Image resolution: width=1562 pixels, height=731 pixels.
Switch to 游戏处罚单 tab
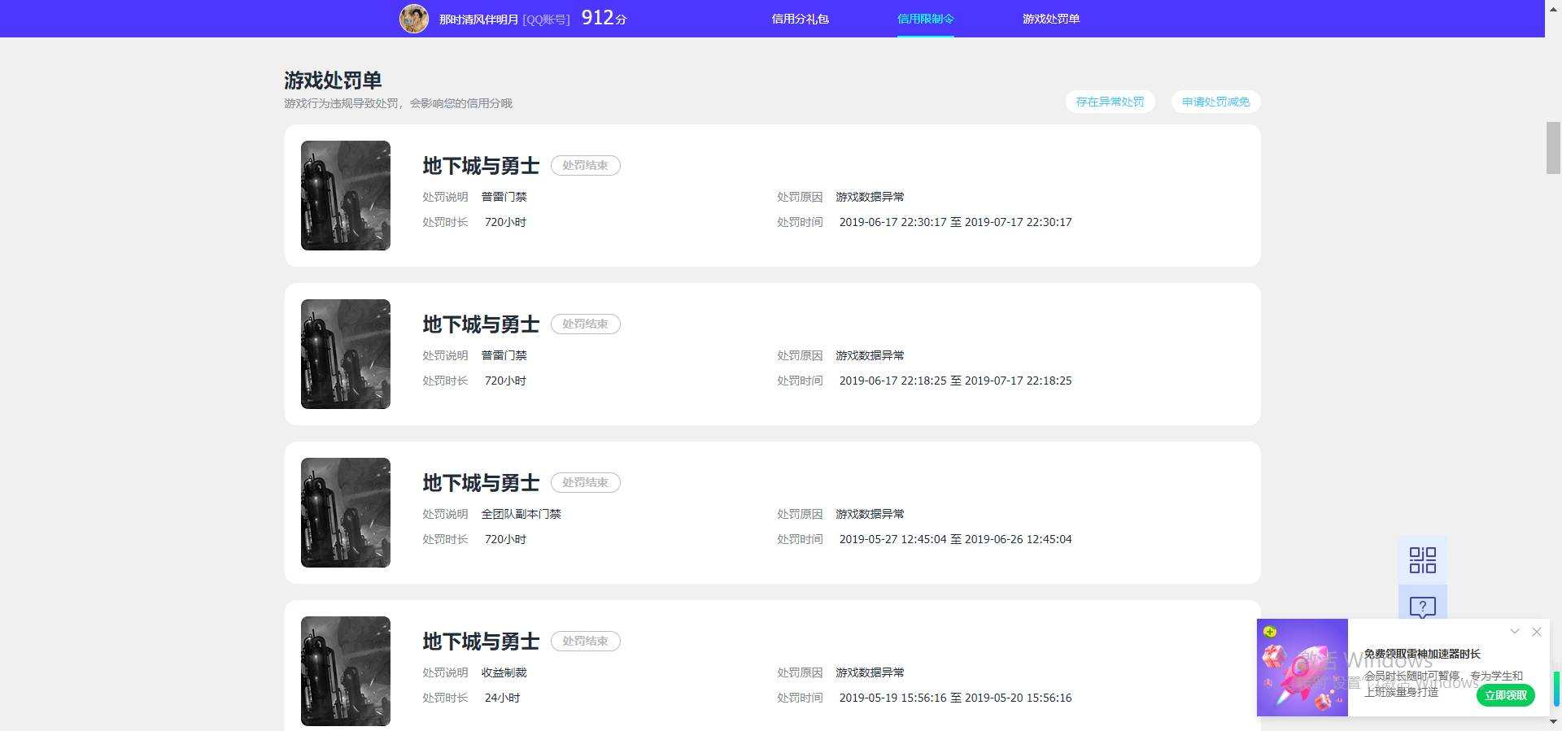(1050, 19)
